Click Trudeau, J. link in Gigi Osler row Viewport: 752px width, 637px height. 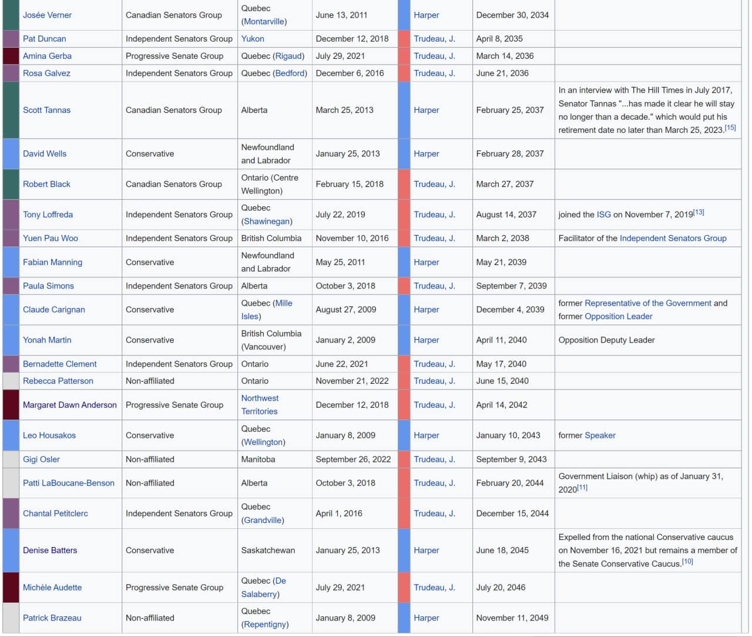(x=434, y=460)
